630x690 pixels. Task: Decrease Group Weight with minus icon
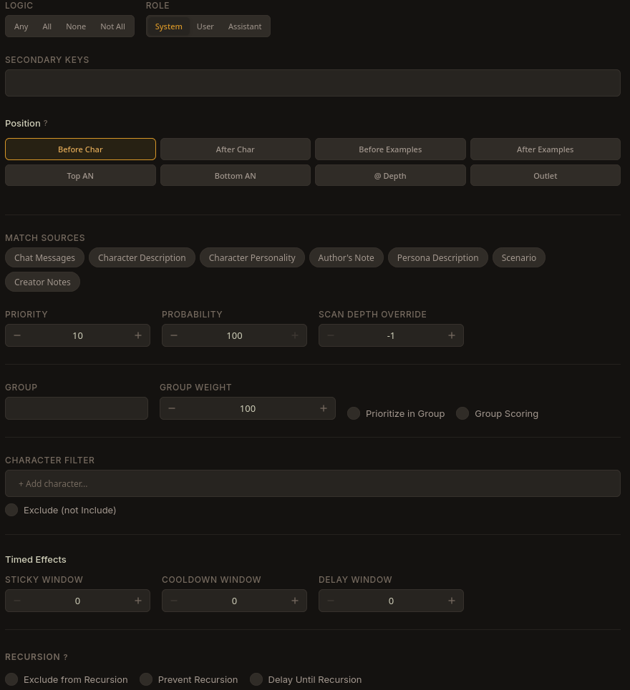click(x=172, y=408)
